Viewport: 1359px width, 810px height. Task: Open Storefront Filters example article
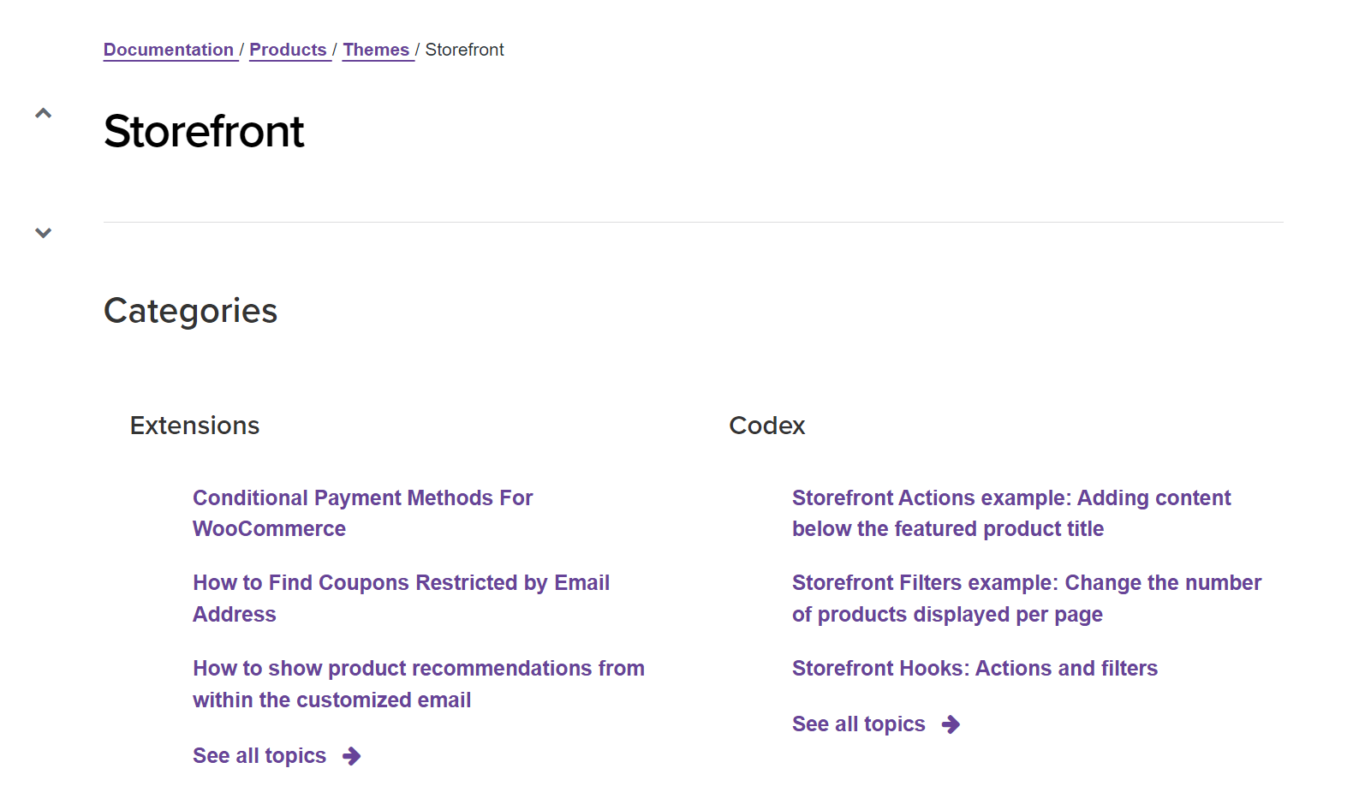click(x=1027, y=599)
